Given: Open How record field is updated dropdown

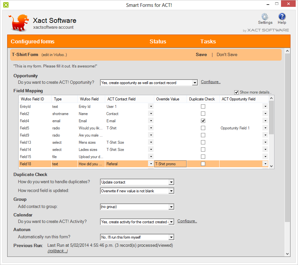Looking at the screenshot, I should [171, 191].
